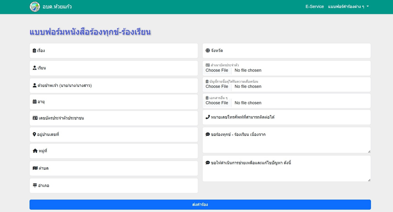
Task: Click the house icon beside หมู่ที่
Action: pos(35,151)
